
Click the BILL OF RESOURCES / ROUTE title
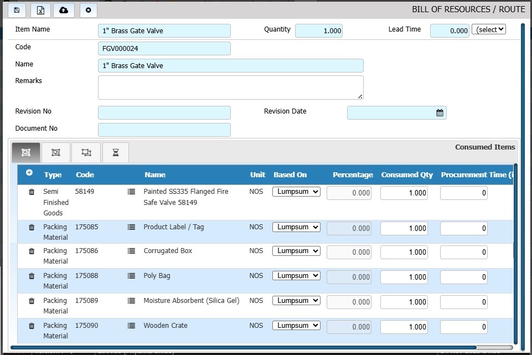pos(468,9)
